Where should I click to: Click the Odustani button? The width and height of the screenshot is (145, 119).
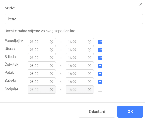[x=97, y=112]
